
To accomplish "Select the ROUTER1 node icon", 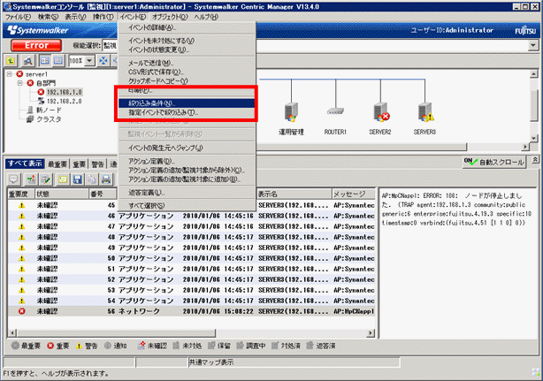I will point(335,111).
